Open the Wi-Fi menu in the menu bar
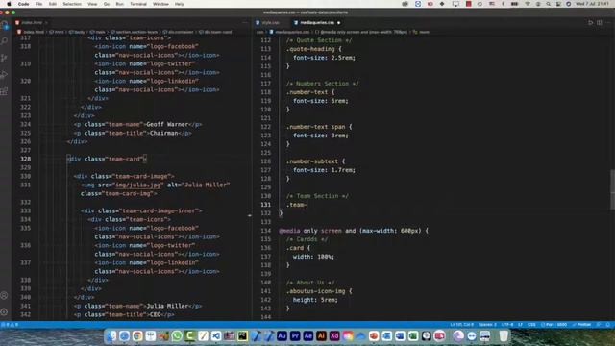The image size is (615, 346). (x=528, y=4)
